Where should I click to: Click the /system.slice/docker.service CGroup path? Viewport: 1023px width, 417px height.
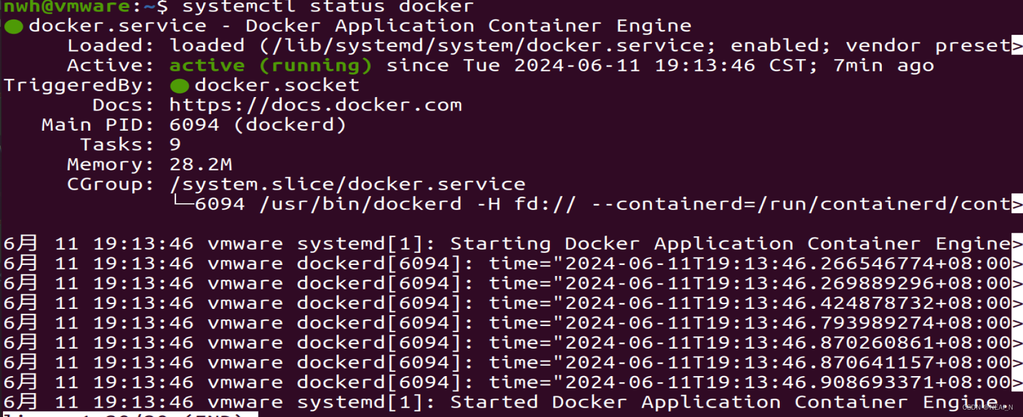(347, 184)
